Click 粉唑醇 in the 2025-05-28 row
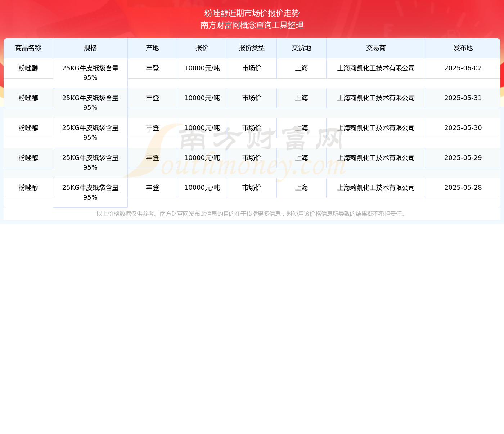Screen dimensions: 504x434 [x=28, y=188]
